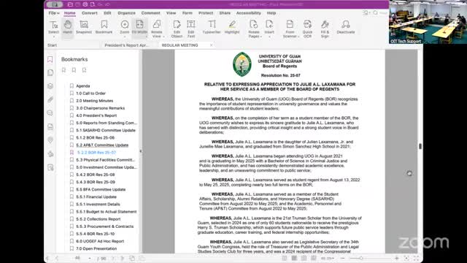The image size is (467, 263).
Task: Select the Hand tool
Action: [68, 28]
